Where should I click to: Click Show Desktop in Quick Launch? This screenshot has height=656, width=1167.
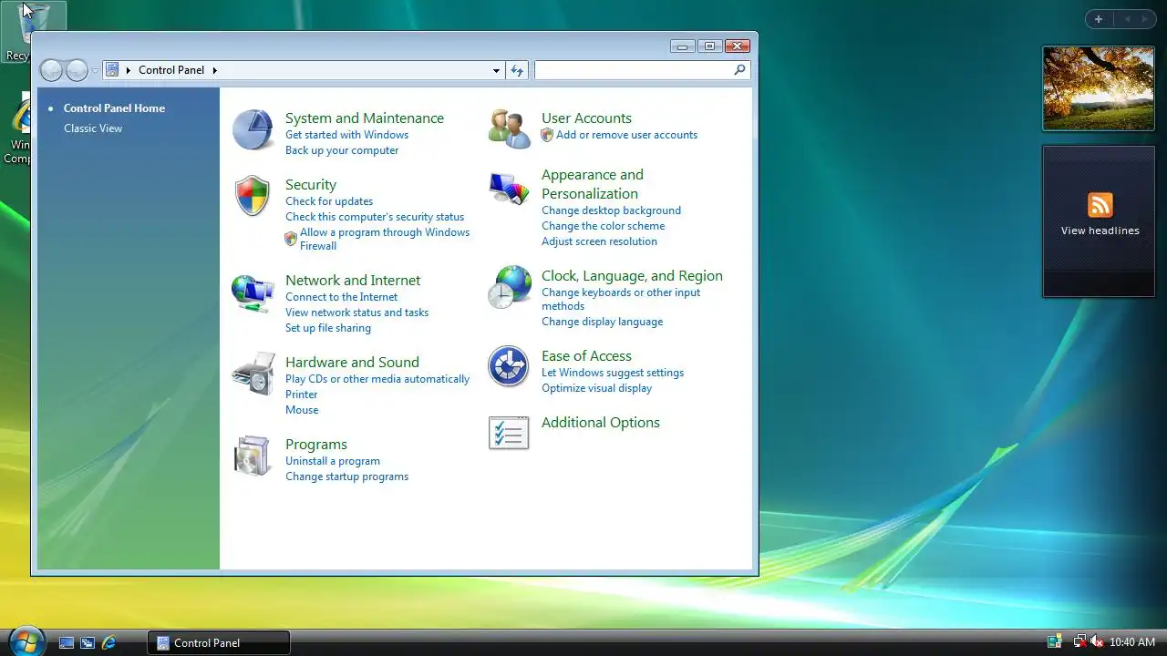67,642
